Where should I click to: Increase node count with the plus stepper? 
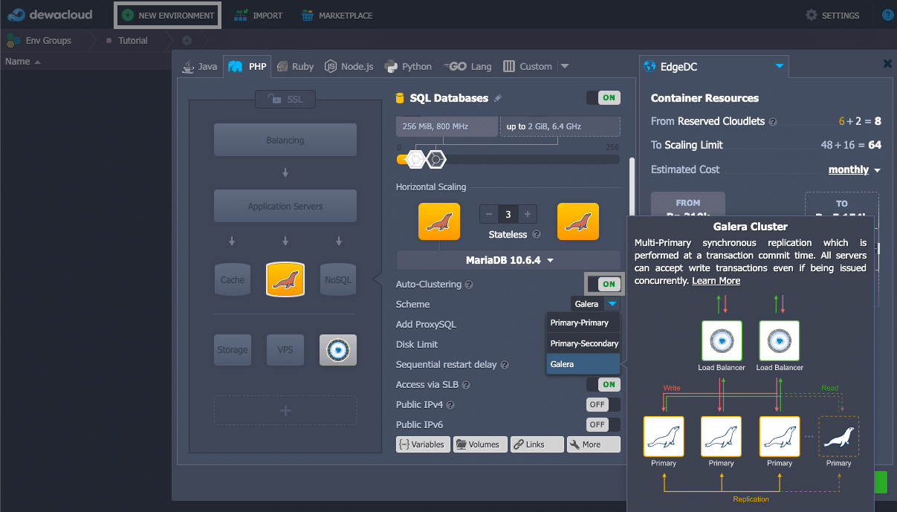pyautogui.click(x=527, y=215)
